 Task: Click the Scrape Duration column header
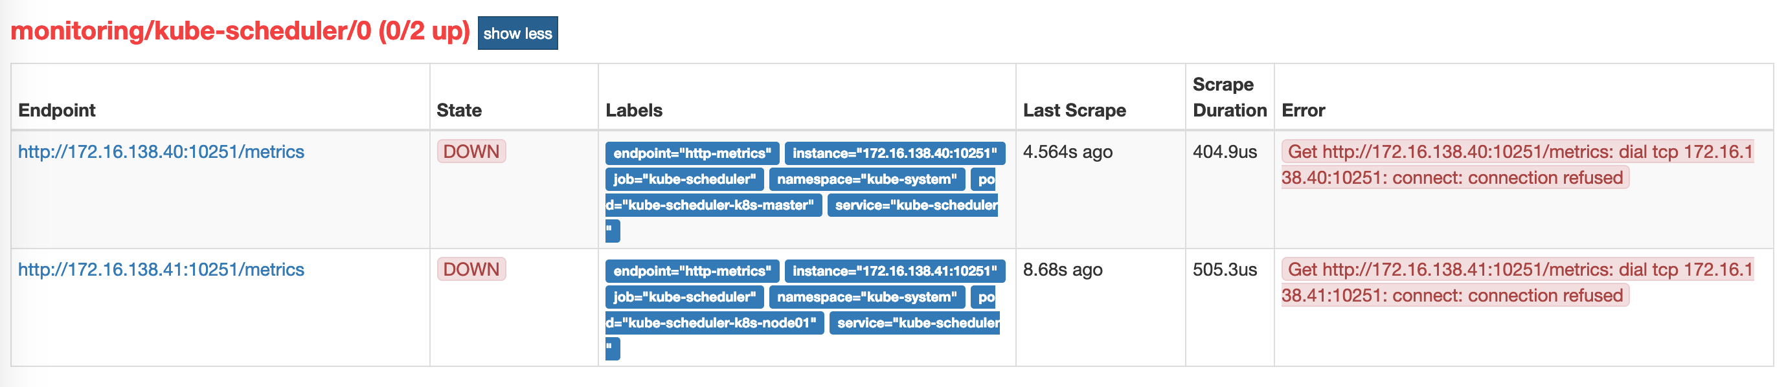(1229, 97)
